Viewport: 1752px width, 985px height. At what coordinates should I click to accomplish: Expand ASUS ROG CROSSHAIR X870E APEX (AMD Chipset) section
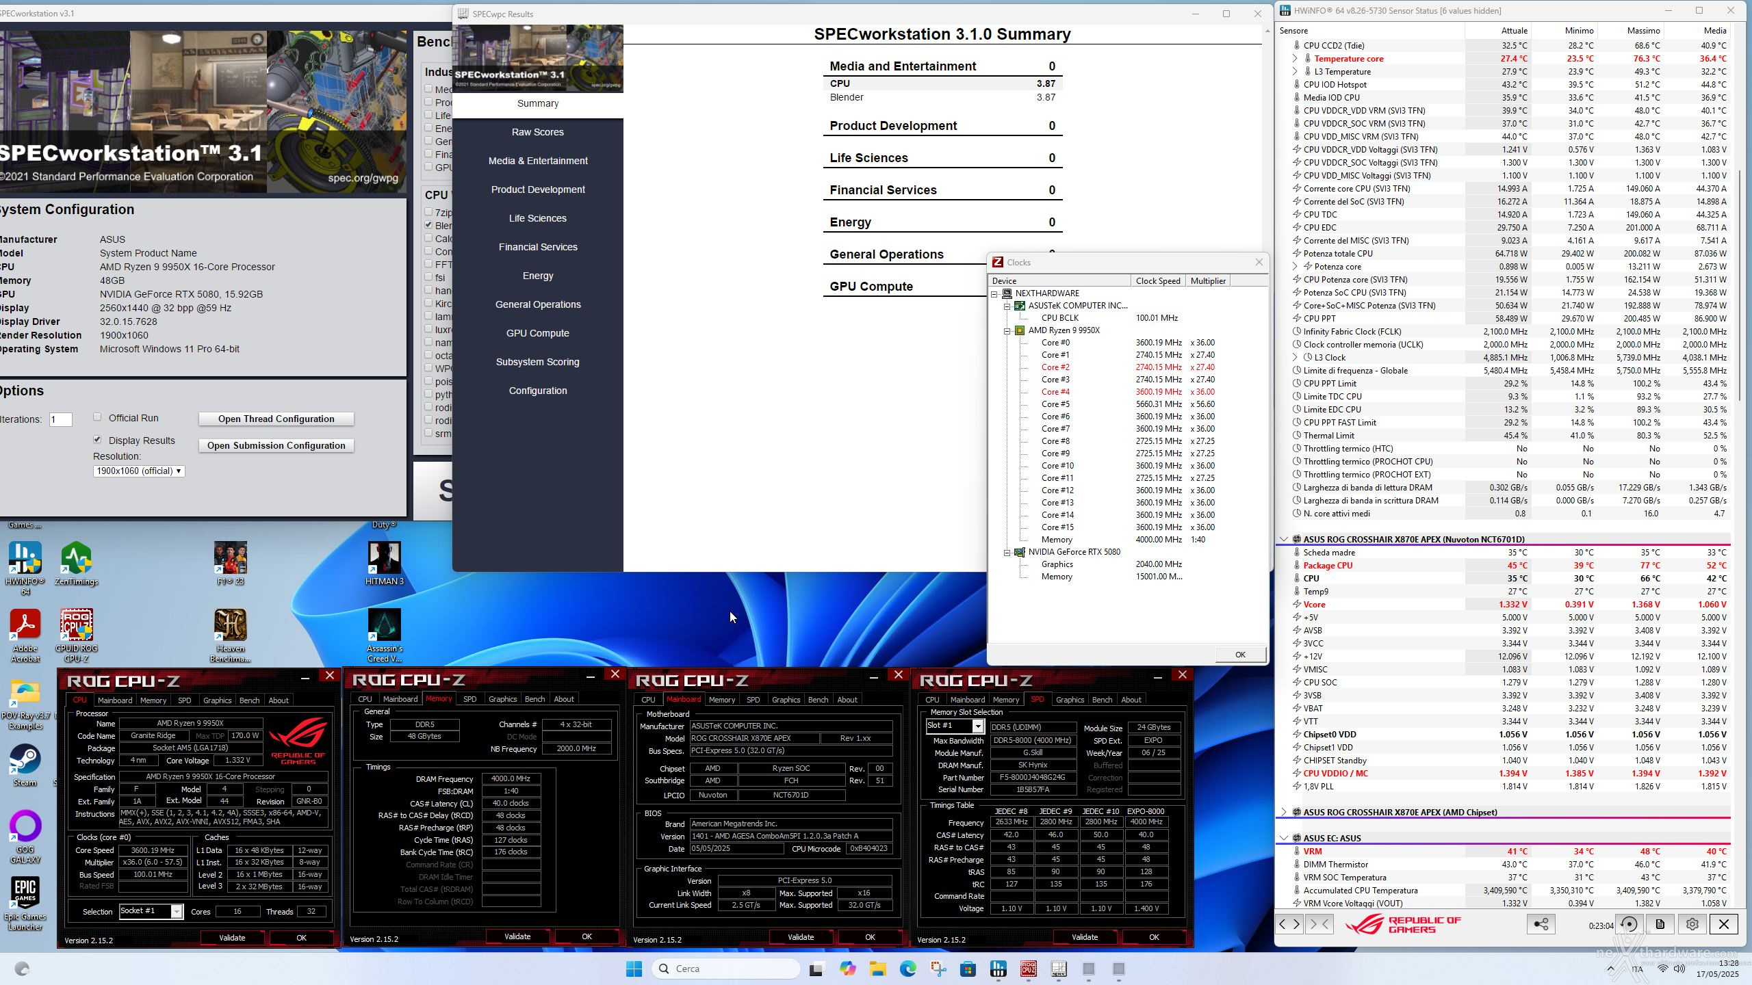pyautogui.click(x=1283, y=812)
